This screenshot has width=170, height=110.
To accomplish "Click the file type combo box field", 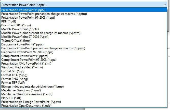I will click(x=84, y=5).
